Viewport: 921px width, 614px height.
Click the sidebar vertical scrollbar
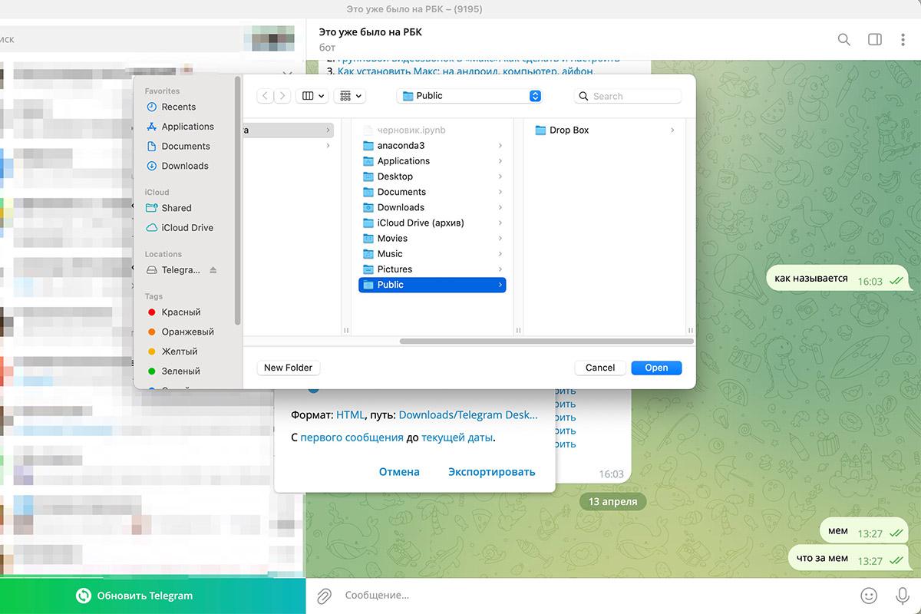(x=238, y=200)
